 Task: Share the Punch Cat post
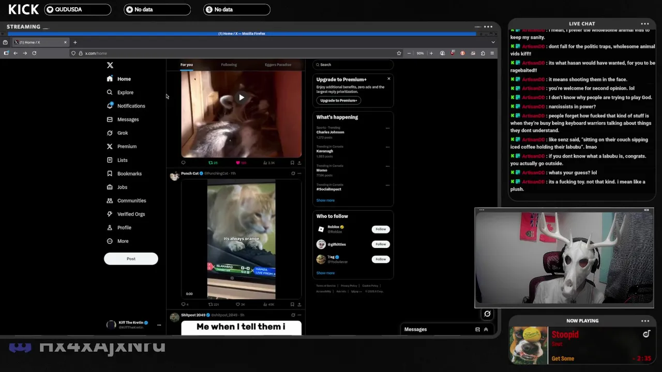299,304
